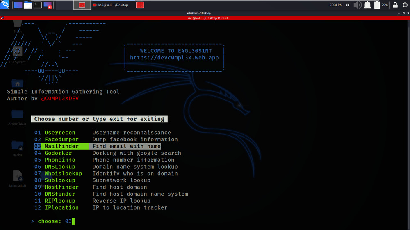The width and height of the screenshot is (410, 230).
Task: Click the Find email with name description
Action: (x=127, y=146)
